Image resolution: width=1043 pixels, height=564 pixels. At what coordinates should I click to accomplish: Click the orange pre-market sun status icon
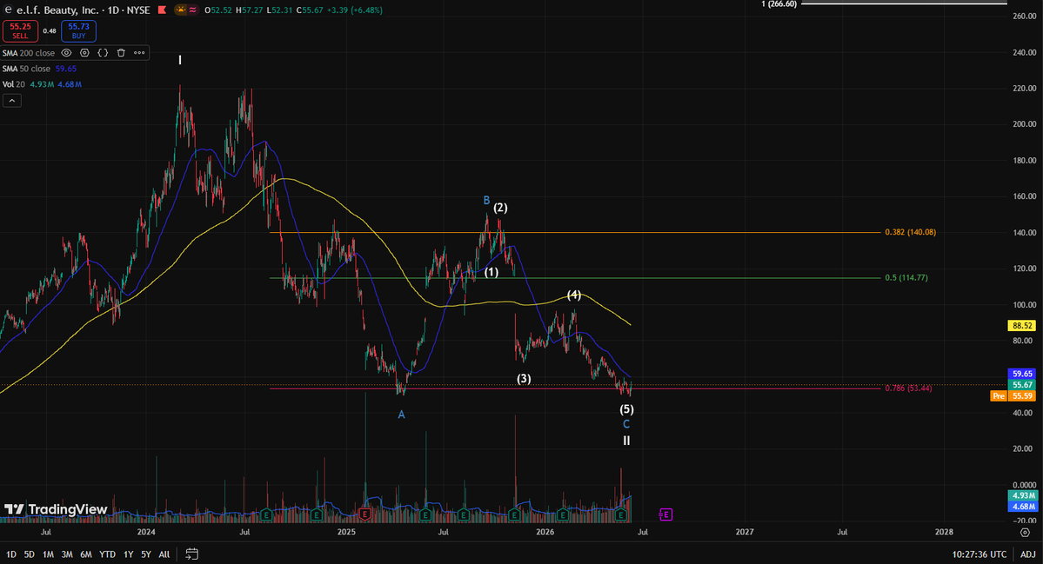[x=181, y=10]
